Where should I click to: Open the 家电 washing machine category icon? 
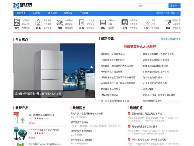(17, 22)
